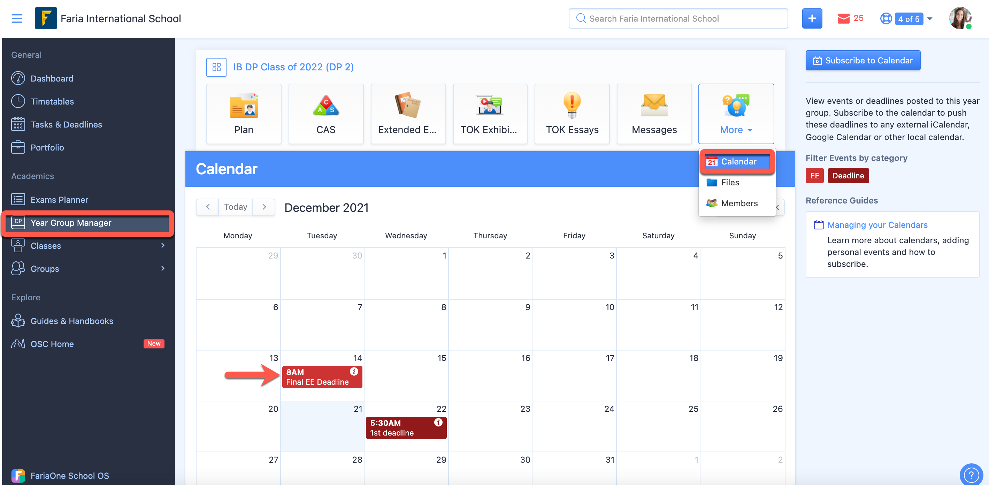Open the CAS tile
Screen dimensions: 989x485
[x=325, y=114]
